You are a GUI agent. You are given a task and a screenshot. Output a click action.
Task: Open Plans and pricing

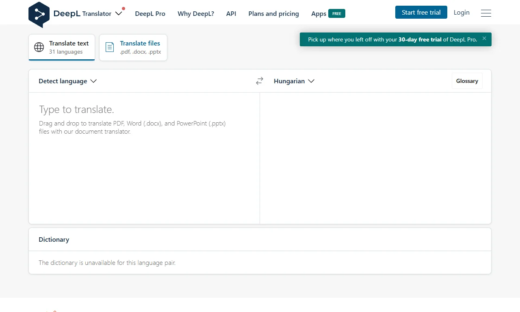tap(273, 13)
